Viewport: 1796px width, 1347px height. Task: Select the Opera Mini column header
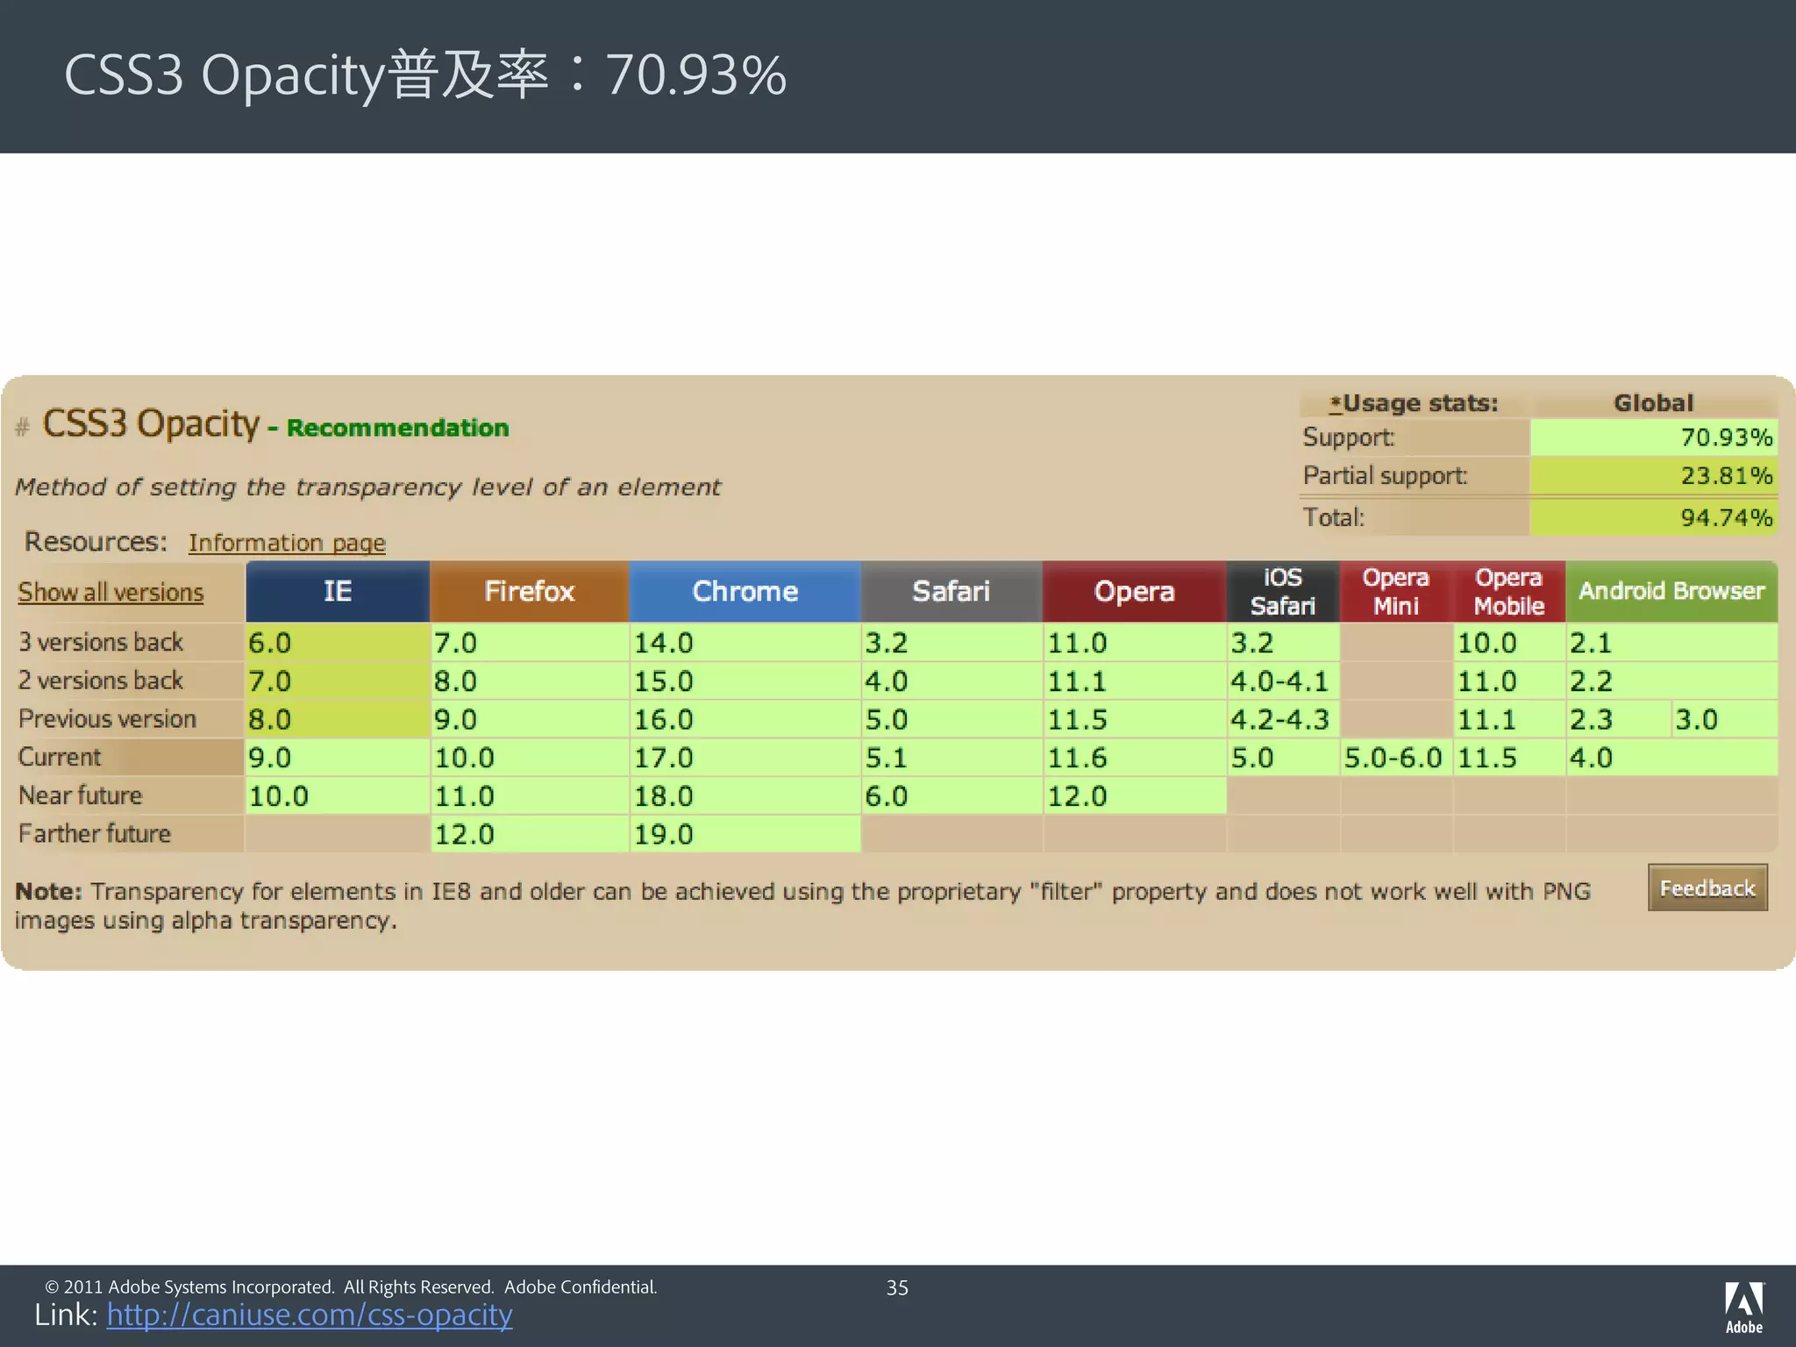[1396, 592]
